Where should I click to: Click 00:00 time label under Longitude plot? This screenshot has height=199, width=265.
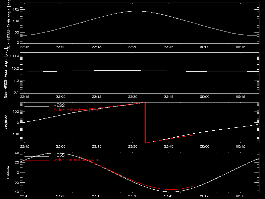tap(205, 146)
